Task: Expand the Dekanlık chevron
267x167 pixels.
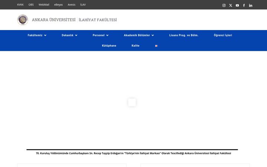Action: click(x=76, y=35)
